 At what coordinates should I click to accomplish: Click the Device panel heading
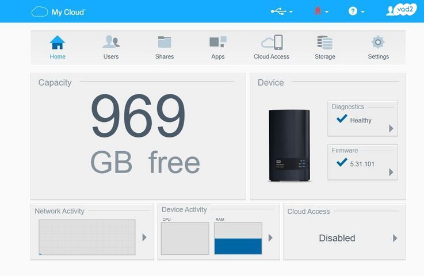(270, 82)
